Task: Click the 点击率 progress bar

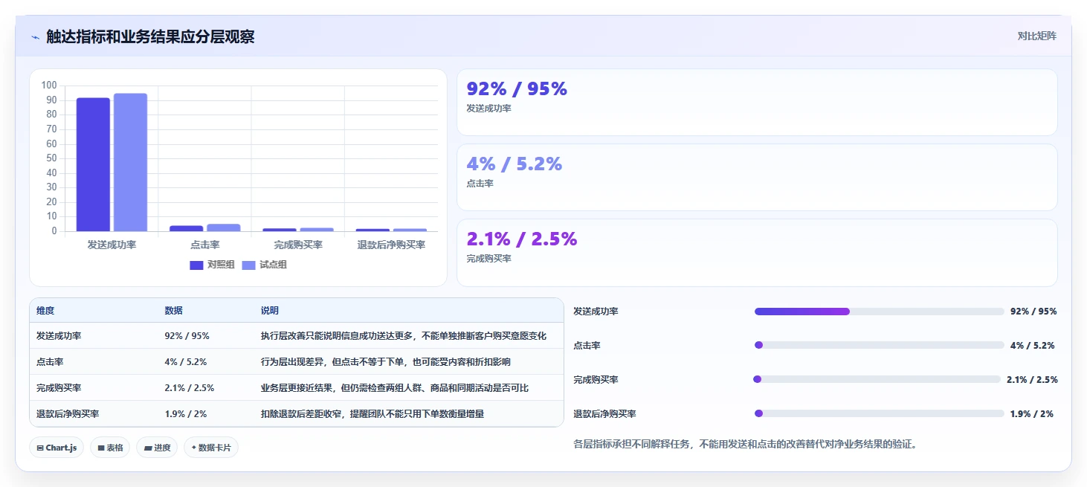Action: point(879,345)
